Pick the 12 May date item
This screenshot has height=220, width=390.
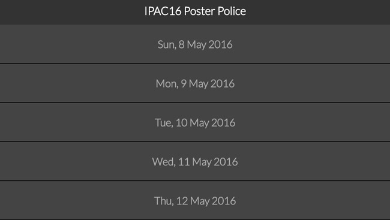pyautogui.click(x=195, y=200)
